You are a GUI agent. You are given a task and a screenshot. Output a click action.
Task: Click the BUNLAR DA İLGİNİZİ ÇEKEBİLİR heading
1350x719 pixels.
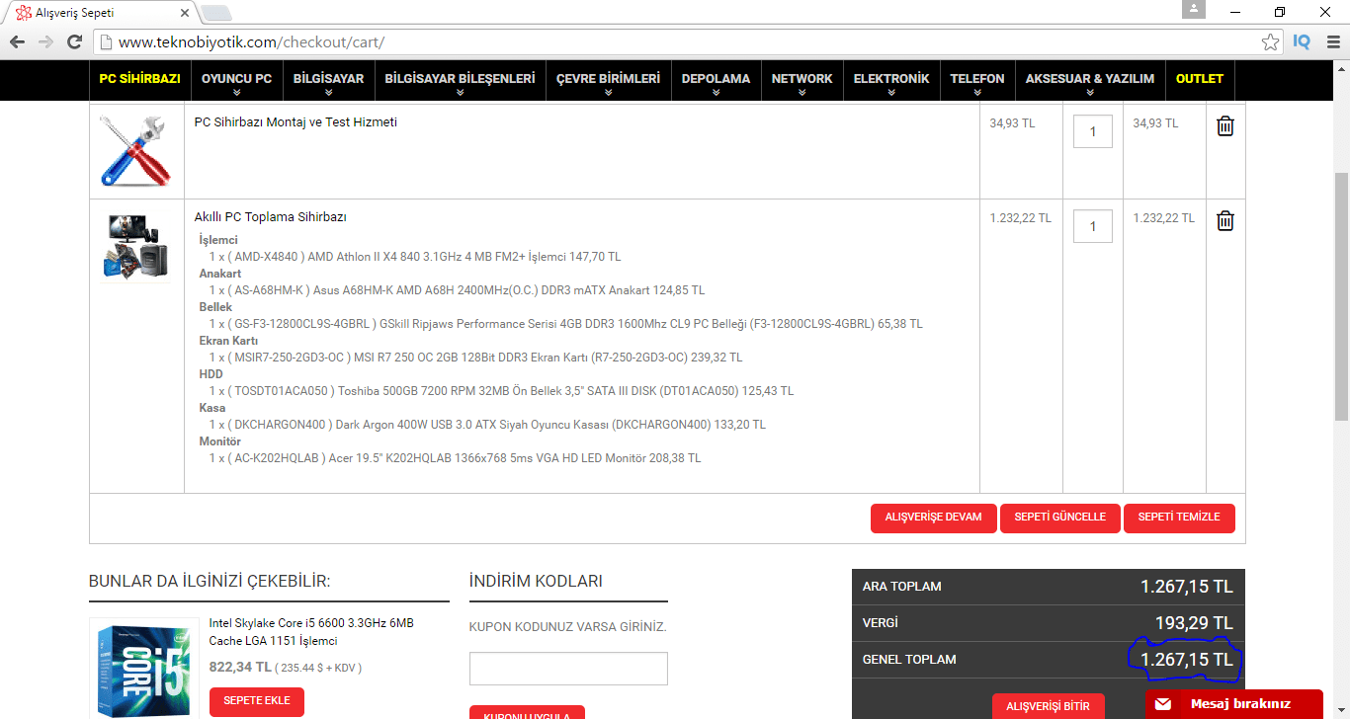(x=210, y=581)
